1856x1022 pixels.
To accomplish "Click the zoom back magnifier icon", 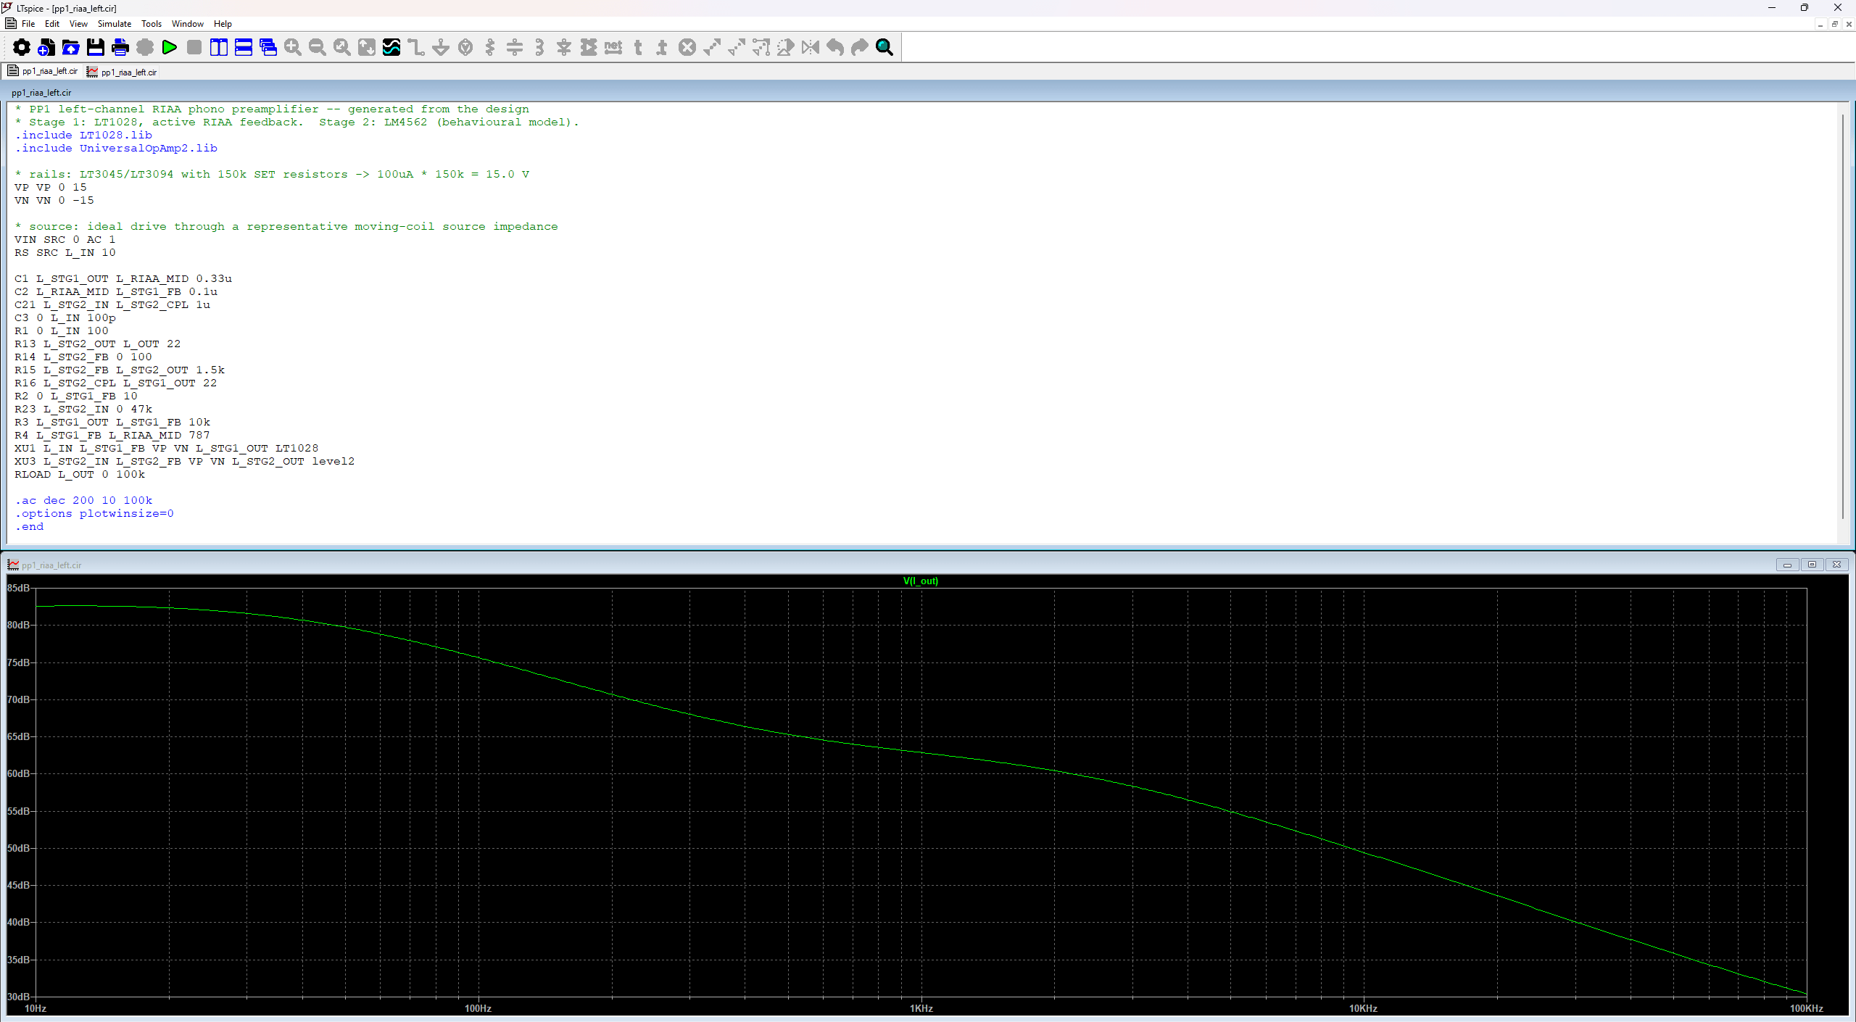I will click(342, 48).
